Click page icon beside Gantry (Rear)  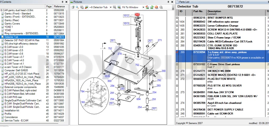click(x=3, y=20)
